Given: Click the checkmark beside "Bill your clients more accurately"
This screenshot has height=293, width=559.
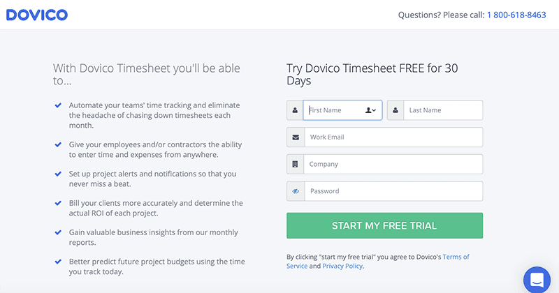Looking at the screenshot, I should pyautogui.click(x=57, y=203).
